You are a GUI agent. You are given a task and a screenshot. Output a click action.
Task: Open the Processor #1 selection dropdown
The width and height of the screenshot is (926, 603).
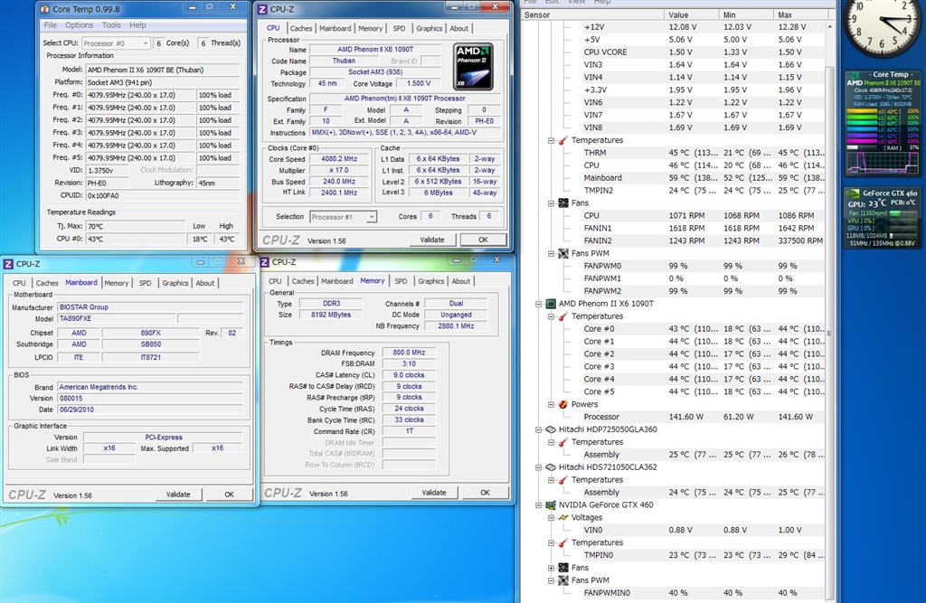click(344, 217)
